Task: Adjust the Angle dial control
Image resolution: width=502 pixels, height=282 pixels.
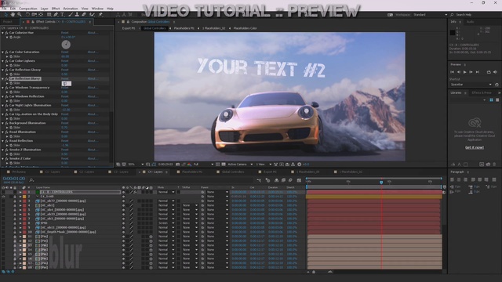Action: 66,45
